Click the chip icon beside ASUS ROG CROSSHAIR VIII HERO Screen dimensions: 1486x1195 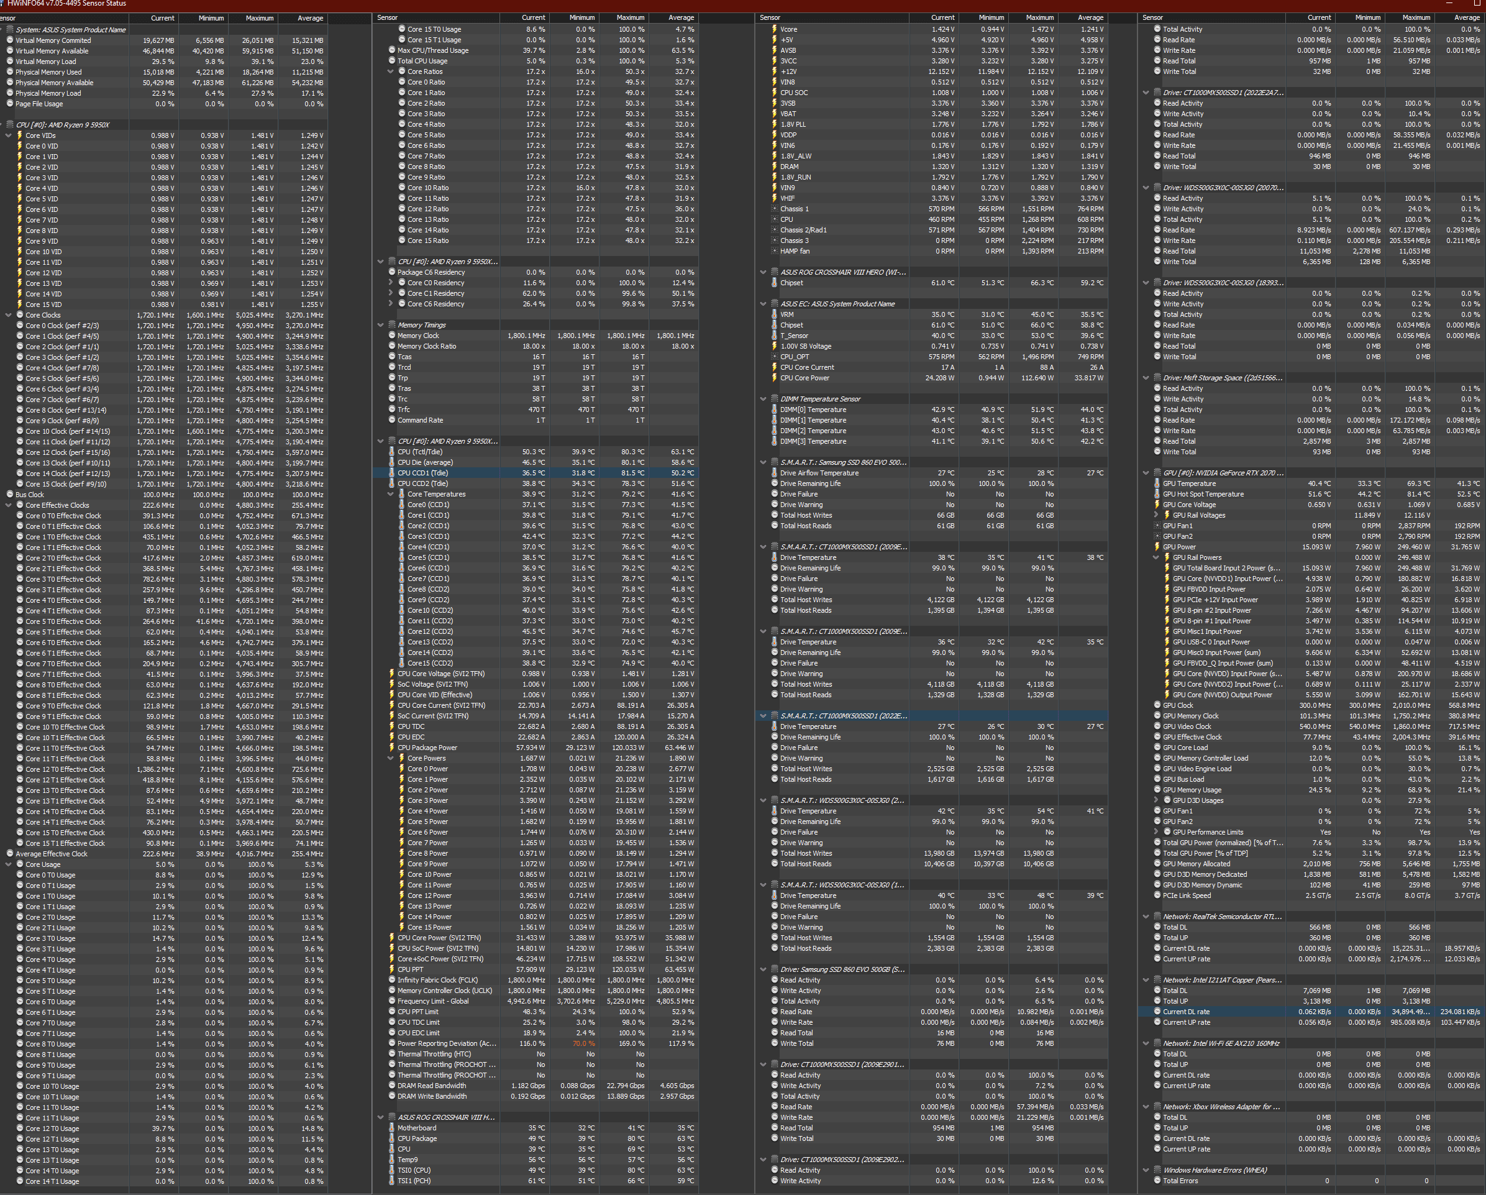(774, 272)
